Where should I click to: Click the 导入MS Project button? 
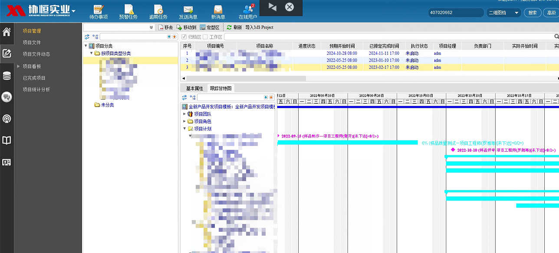(x=259, y=27)
